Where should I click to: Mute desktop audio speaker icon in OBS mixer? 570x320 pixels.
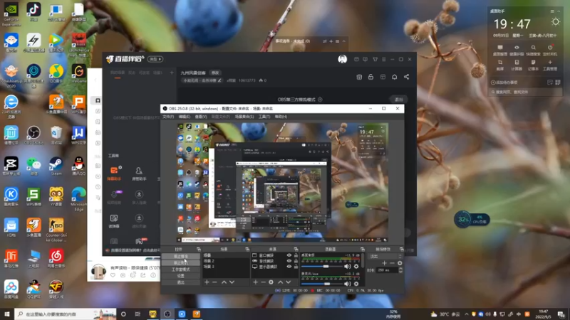pyautogui.click(x=348, y=266)
